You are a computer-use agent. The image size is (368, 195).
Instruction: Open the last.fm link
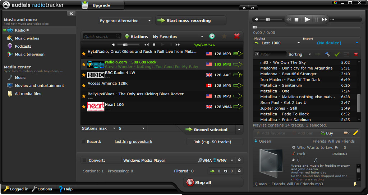pyautogui.click(x=121, y=141)
